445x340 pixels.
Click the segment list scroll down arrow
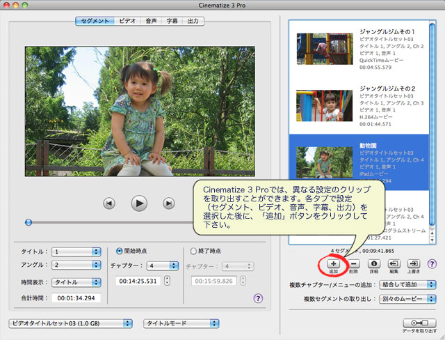[x=432, y=240]
